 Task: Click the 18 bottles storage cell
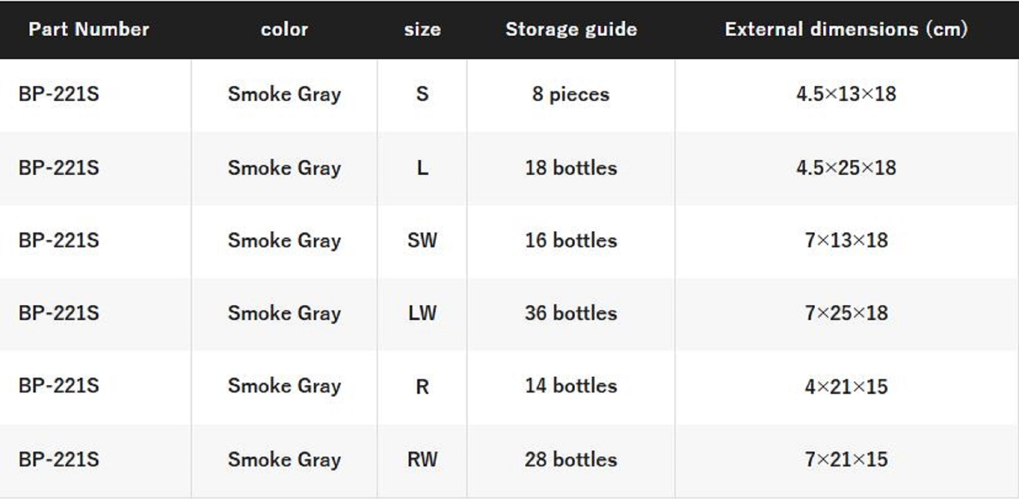571,168
